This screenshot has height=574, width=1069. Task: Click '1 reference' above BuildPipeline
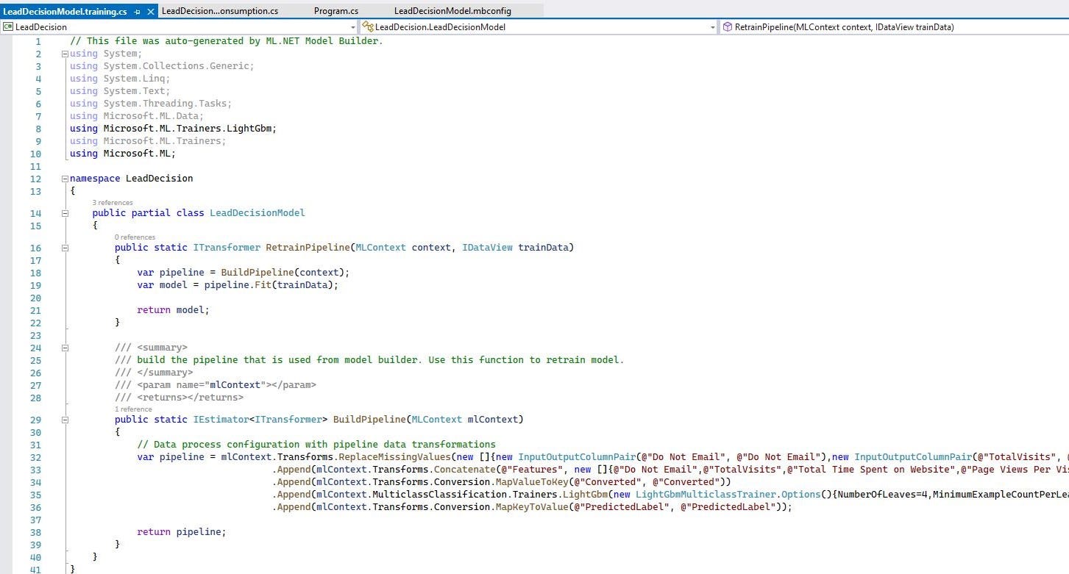(x=133, y=409)
